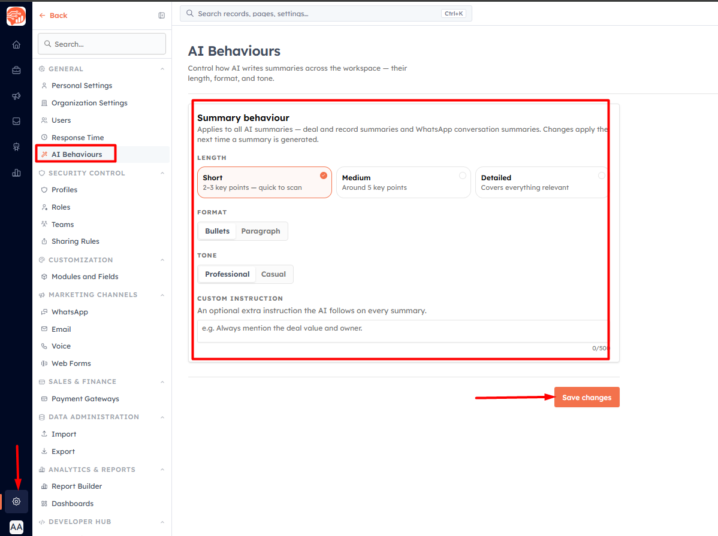Viewport: 718px width, 536px height.
Task: Click the Sharing Rules icon
Action: (x=44, y=241)
